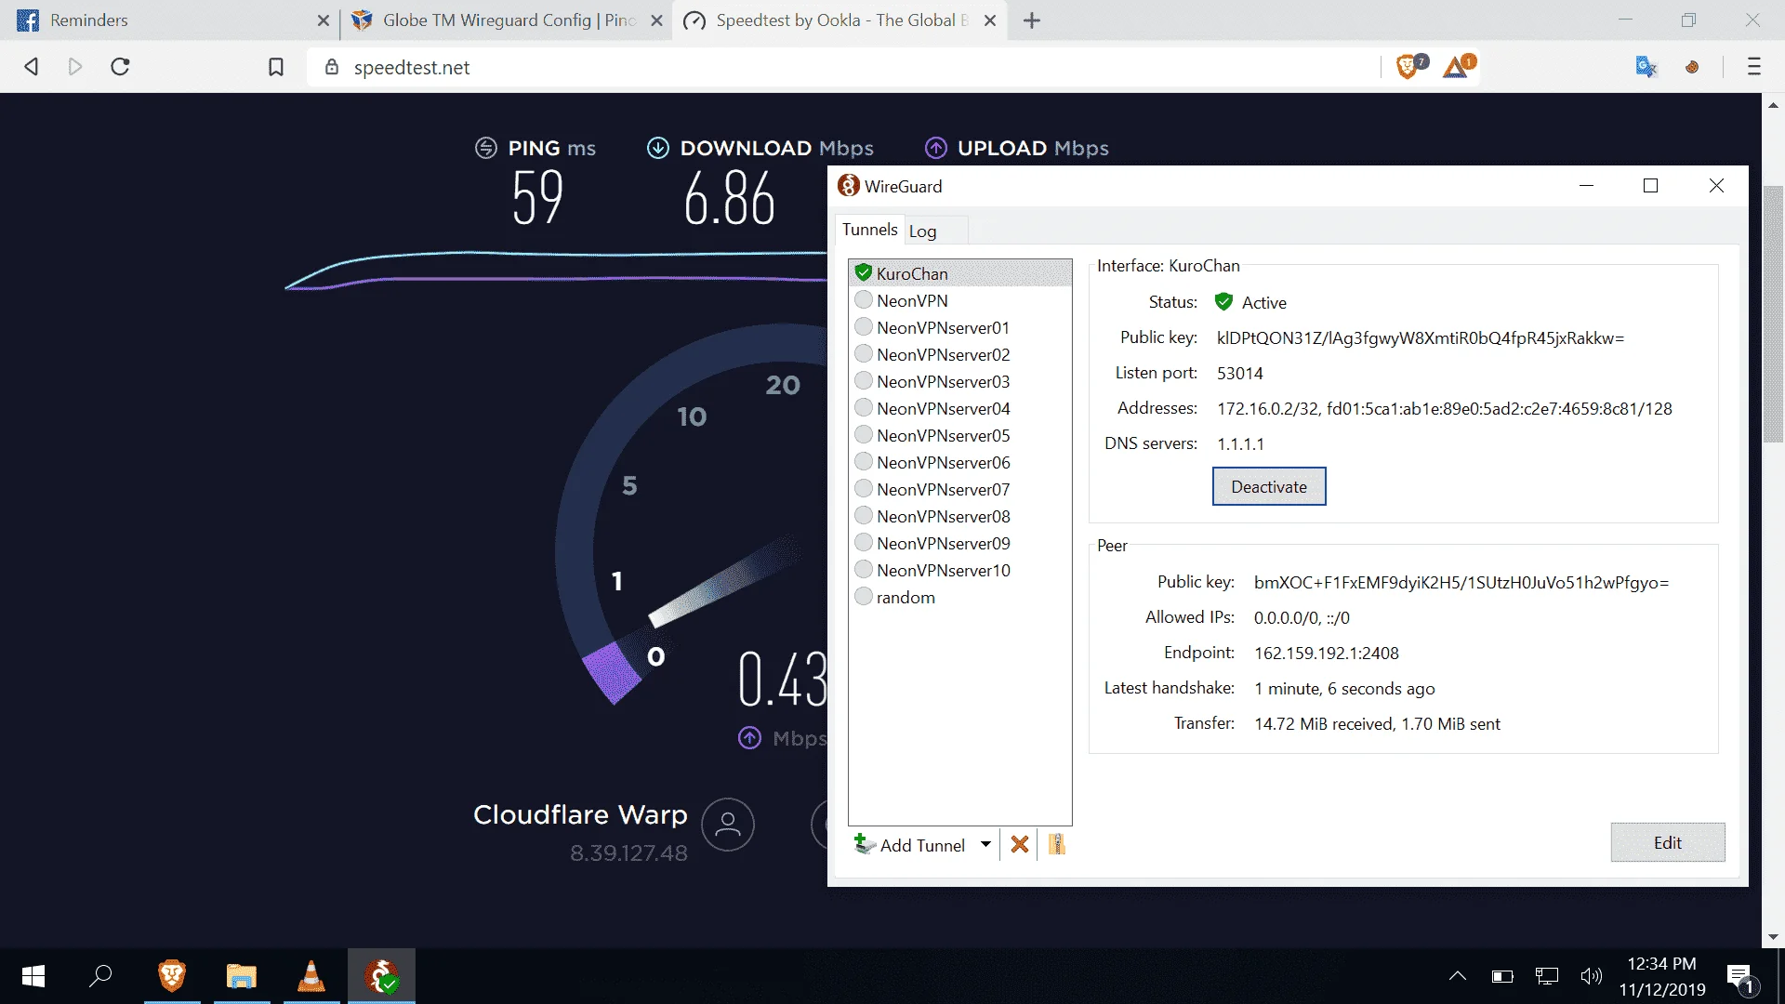
Task: Close the Speedtest by Ookla tab
Action: point(990,20)
